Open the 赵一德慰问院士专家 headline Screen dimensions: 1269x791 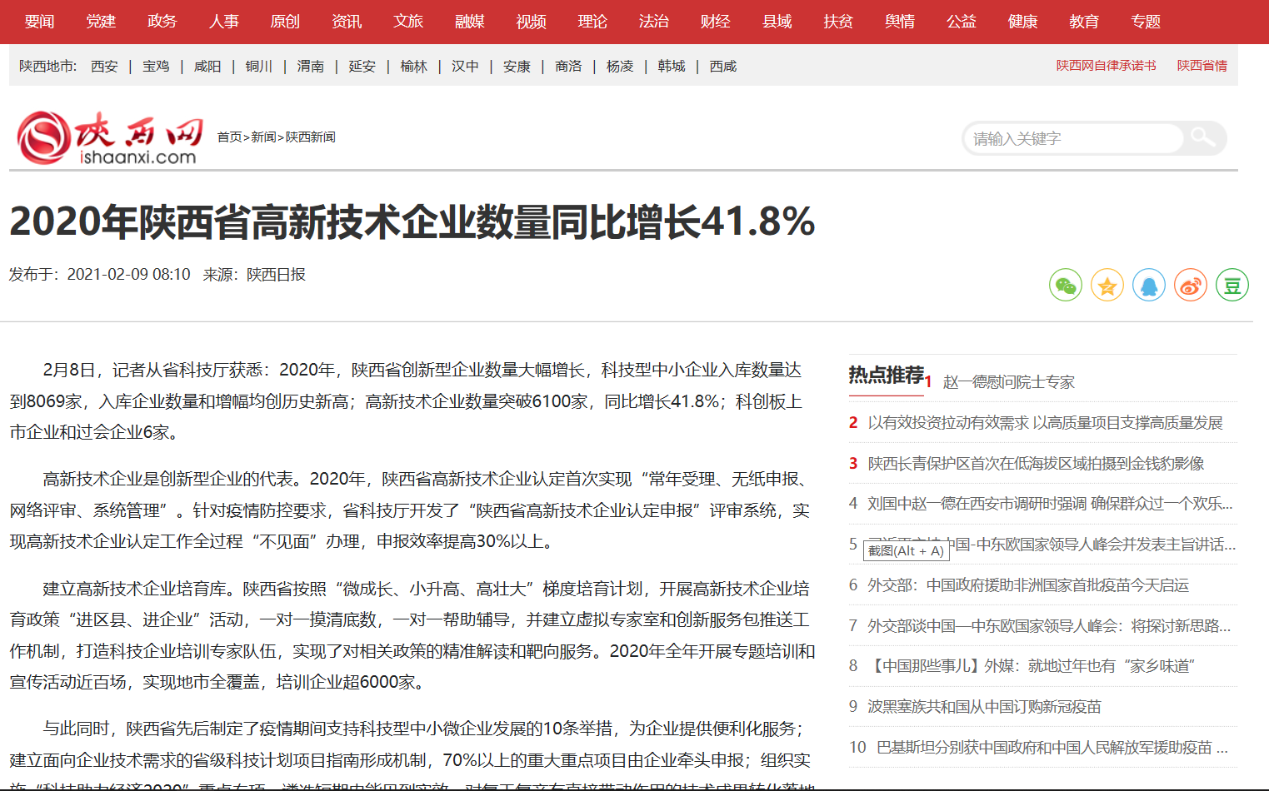1008,382
